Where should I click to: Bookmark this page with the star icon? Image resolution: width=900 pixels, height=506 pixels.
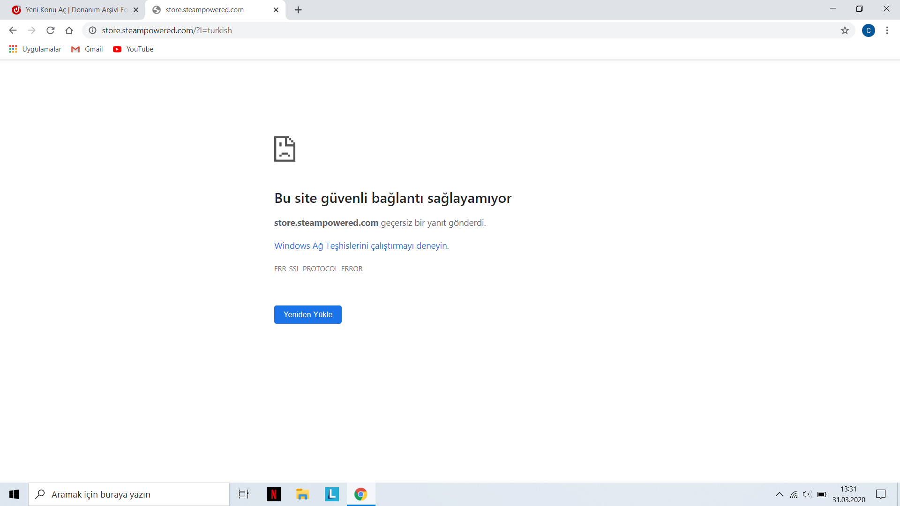point(845,30)
